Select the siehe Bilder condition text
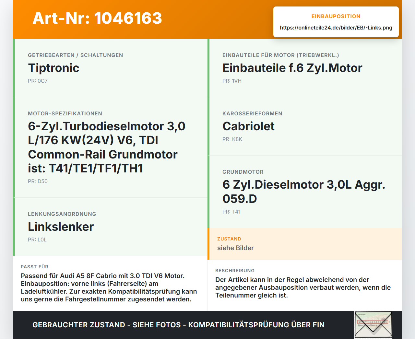 point(235,248)
